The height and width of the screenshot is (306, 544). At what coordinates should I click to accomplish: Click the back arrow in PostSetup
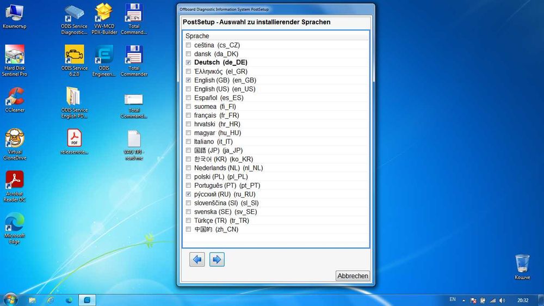tap(197, 260)
